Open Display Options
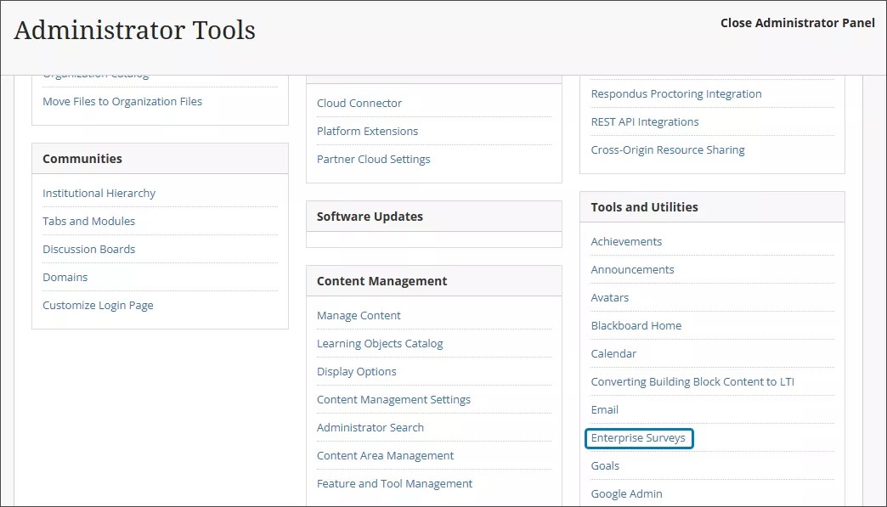The width and height of the screenshot is (887, 507). pos(356,371)
